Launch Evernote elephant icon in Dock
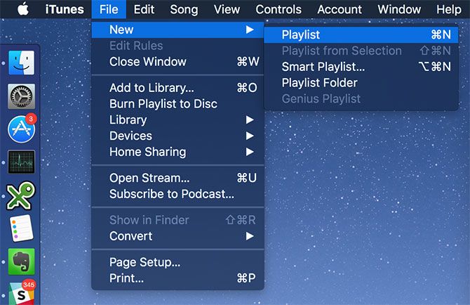The height and width of the screenshot is (305, 470). click(x=21, y=261)
